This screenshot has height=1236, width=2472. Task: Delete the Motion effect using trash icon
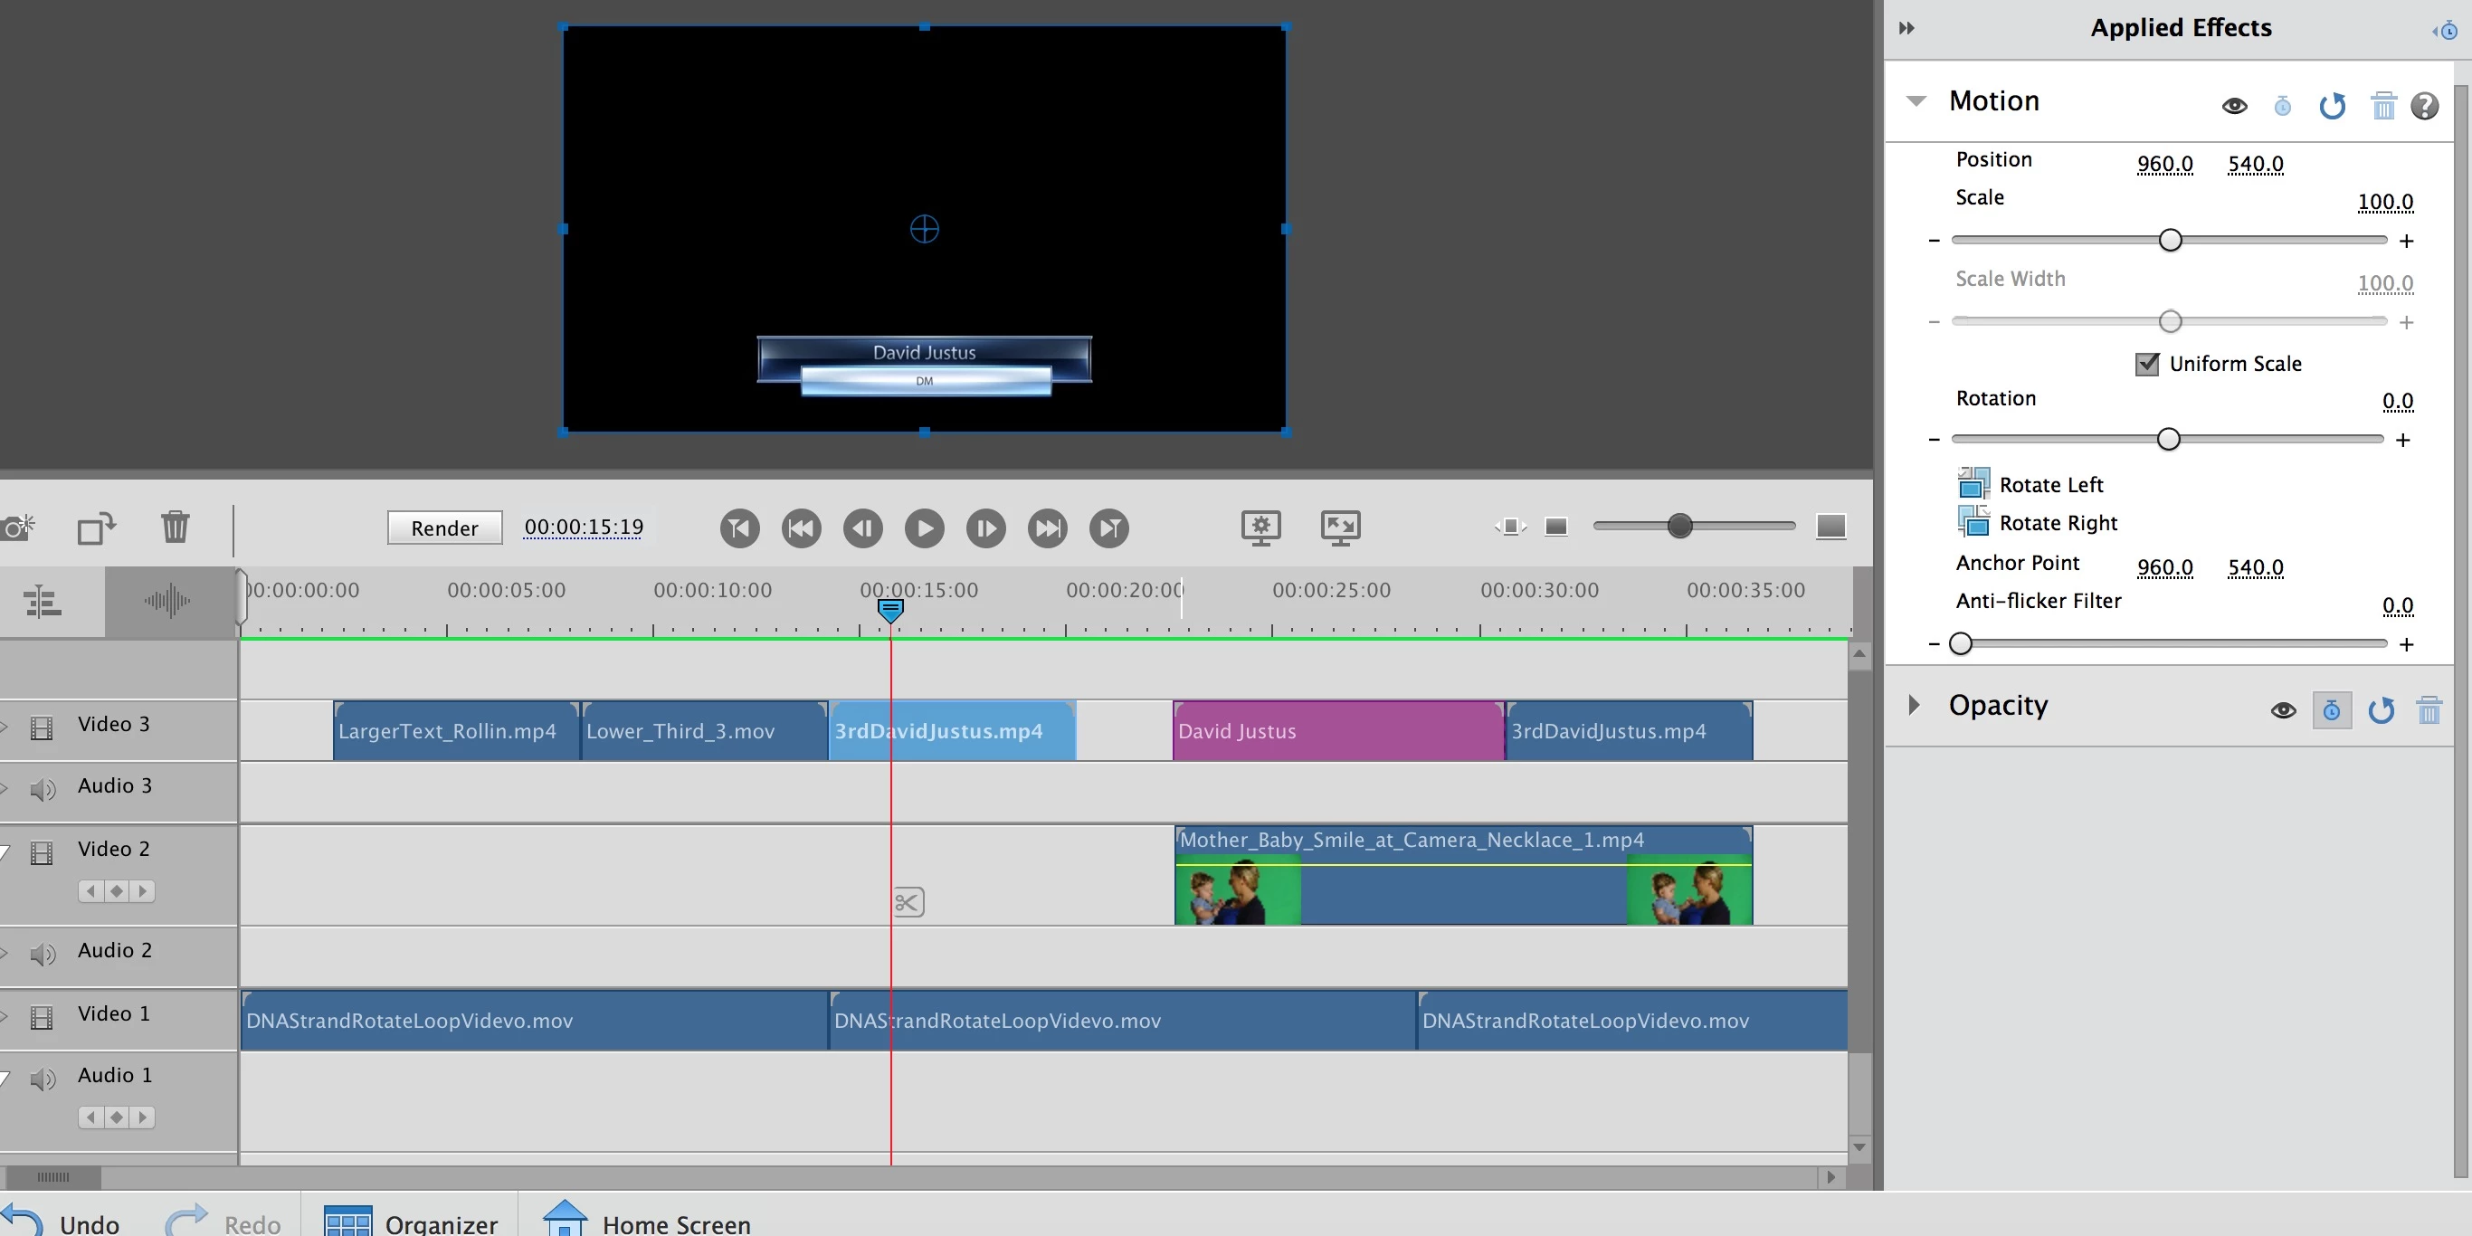[x=2382, y=106]
